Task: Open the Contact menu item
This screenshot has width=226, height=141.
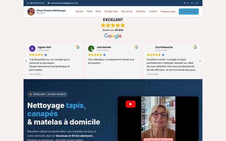Action: [x=153, y=12]
